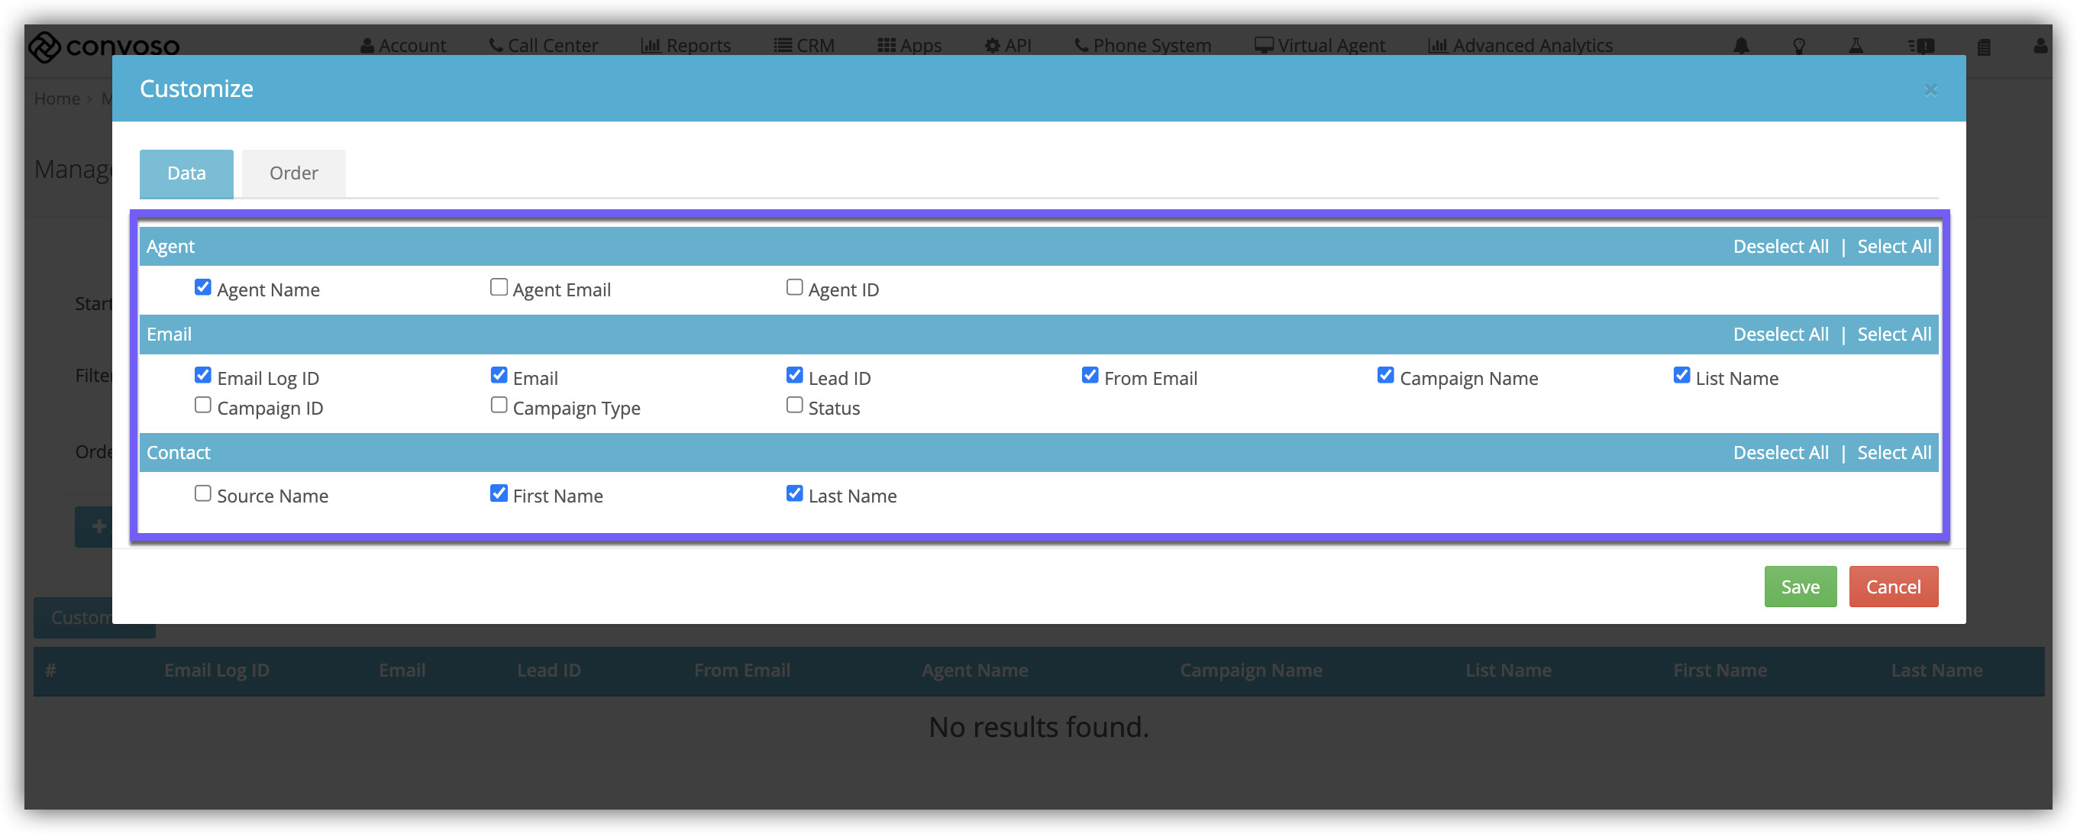Click the announcements icon beside flask
This screenshot has height=834, width=2077.
point(1921,46)
